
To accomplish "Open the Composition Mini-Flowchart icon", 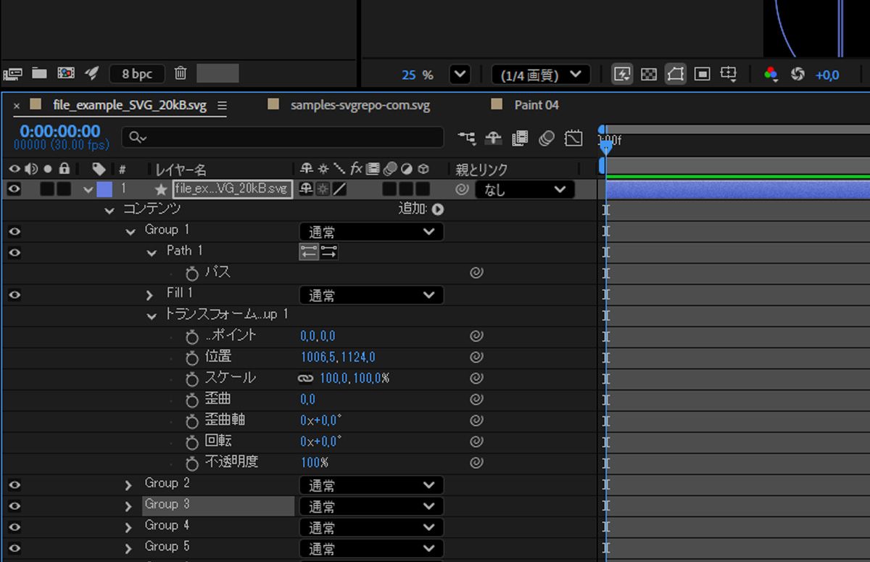I will (x=468, y=137).
